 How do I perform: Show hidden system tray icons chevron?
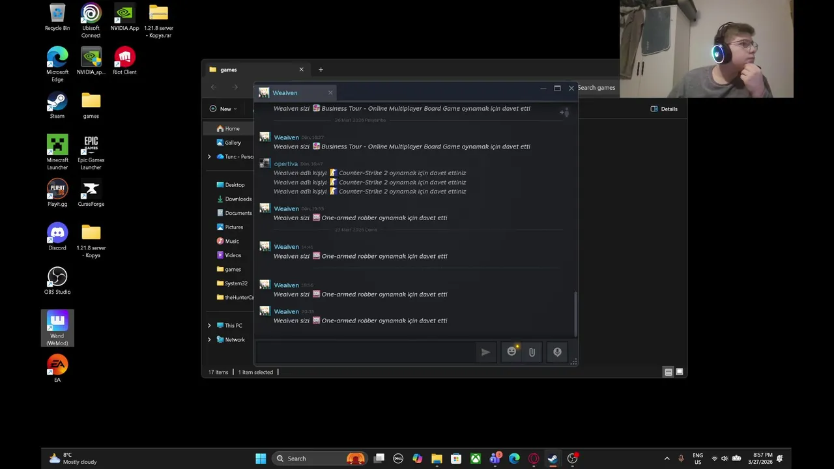(667, 459)
